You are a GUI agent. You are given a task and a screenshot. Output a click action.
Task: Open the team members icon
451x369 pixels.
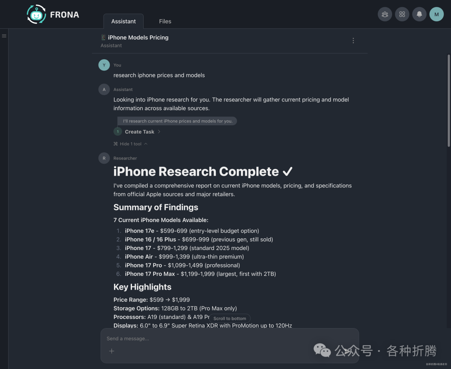(385, 14)
